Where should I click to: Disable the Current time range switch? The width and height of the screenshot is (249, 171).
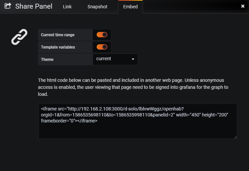[x=102, y=35]
